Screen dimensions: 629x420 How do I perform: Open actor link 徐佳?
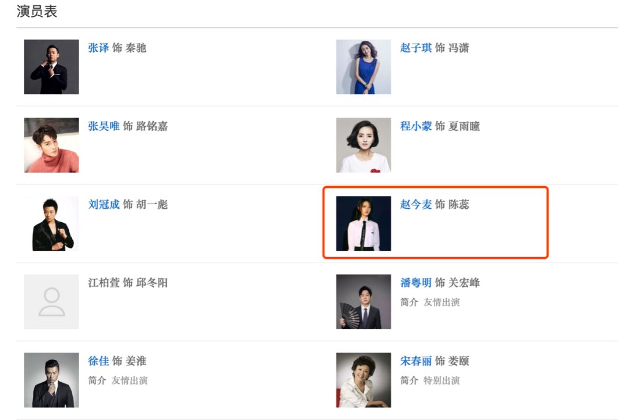(98, 361)
